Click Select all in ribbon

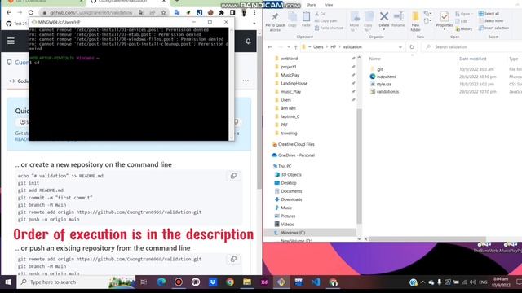489,14
